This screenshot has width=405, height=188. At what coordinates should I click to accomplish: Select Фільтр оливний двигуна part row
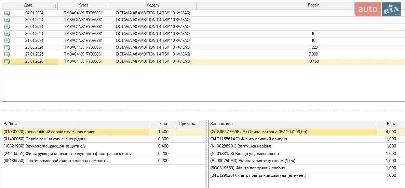[307, 139]
